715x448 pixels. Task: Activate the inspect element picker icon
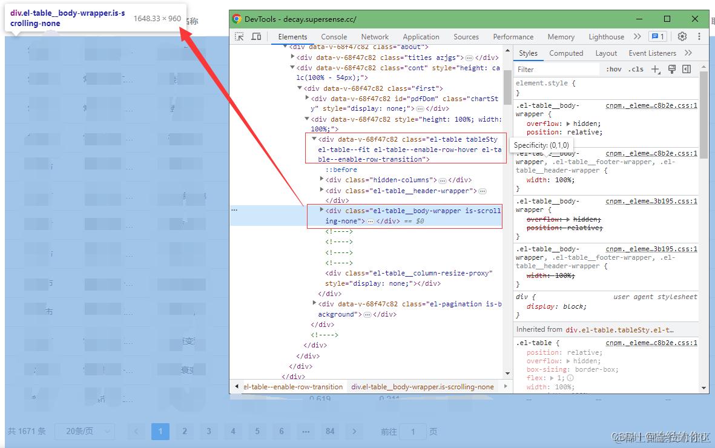[x=239, y=36]
